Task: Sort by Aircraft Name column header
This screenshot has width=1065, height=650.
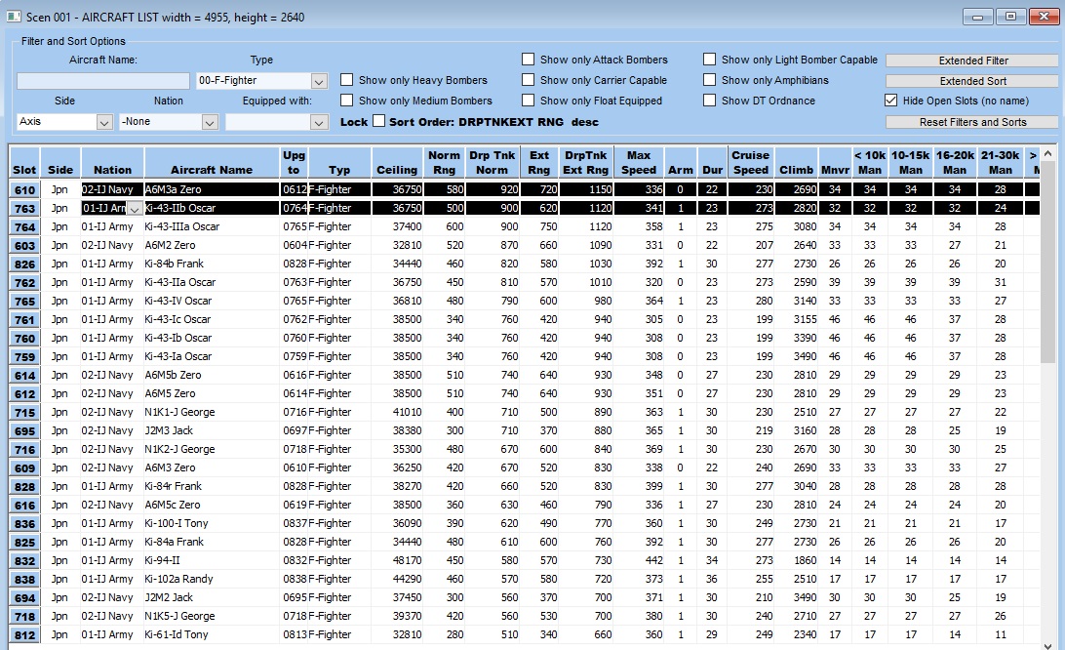Action: tap(212, 162)
